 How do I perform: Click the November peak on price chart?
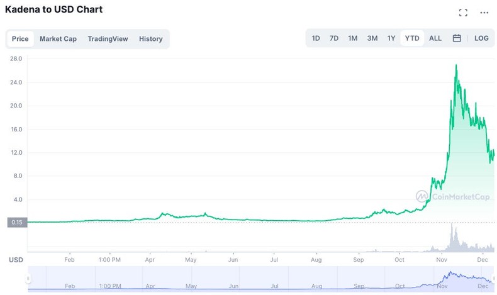tap(456, 65)
